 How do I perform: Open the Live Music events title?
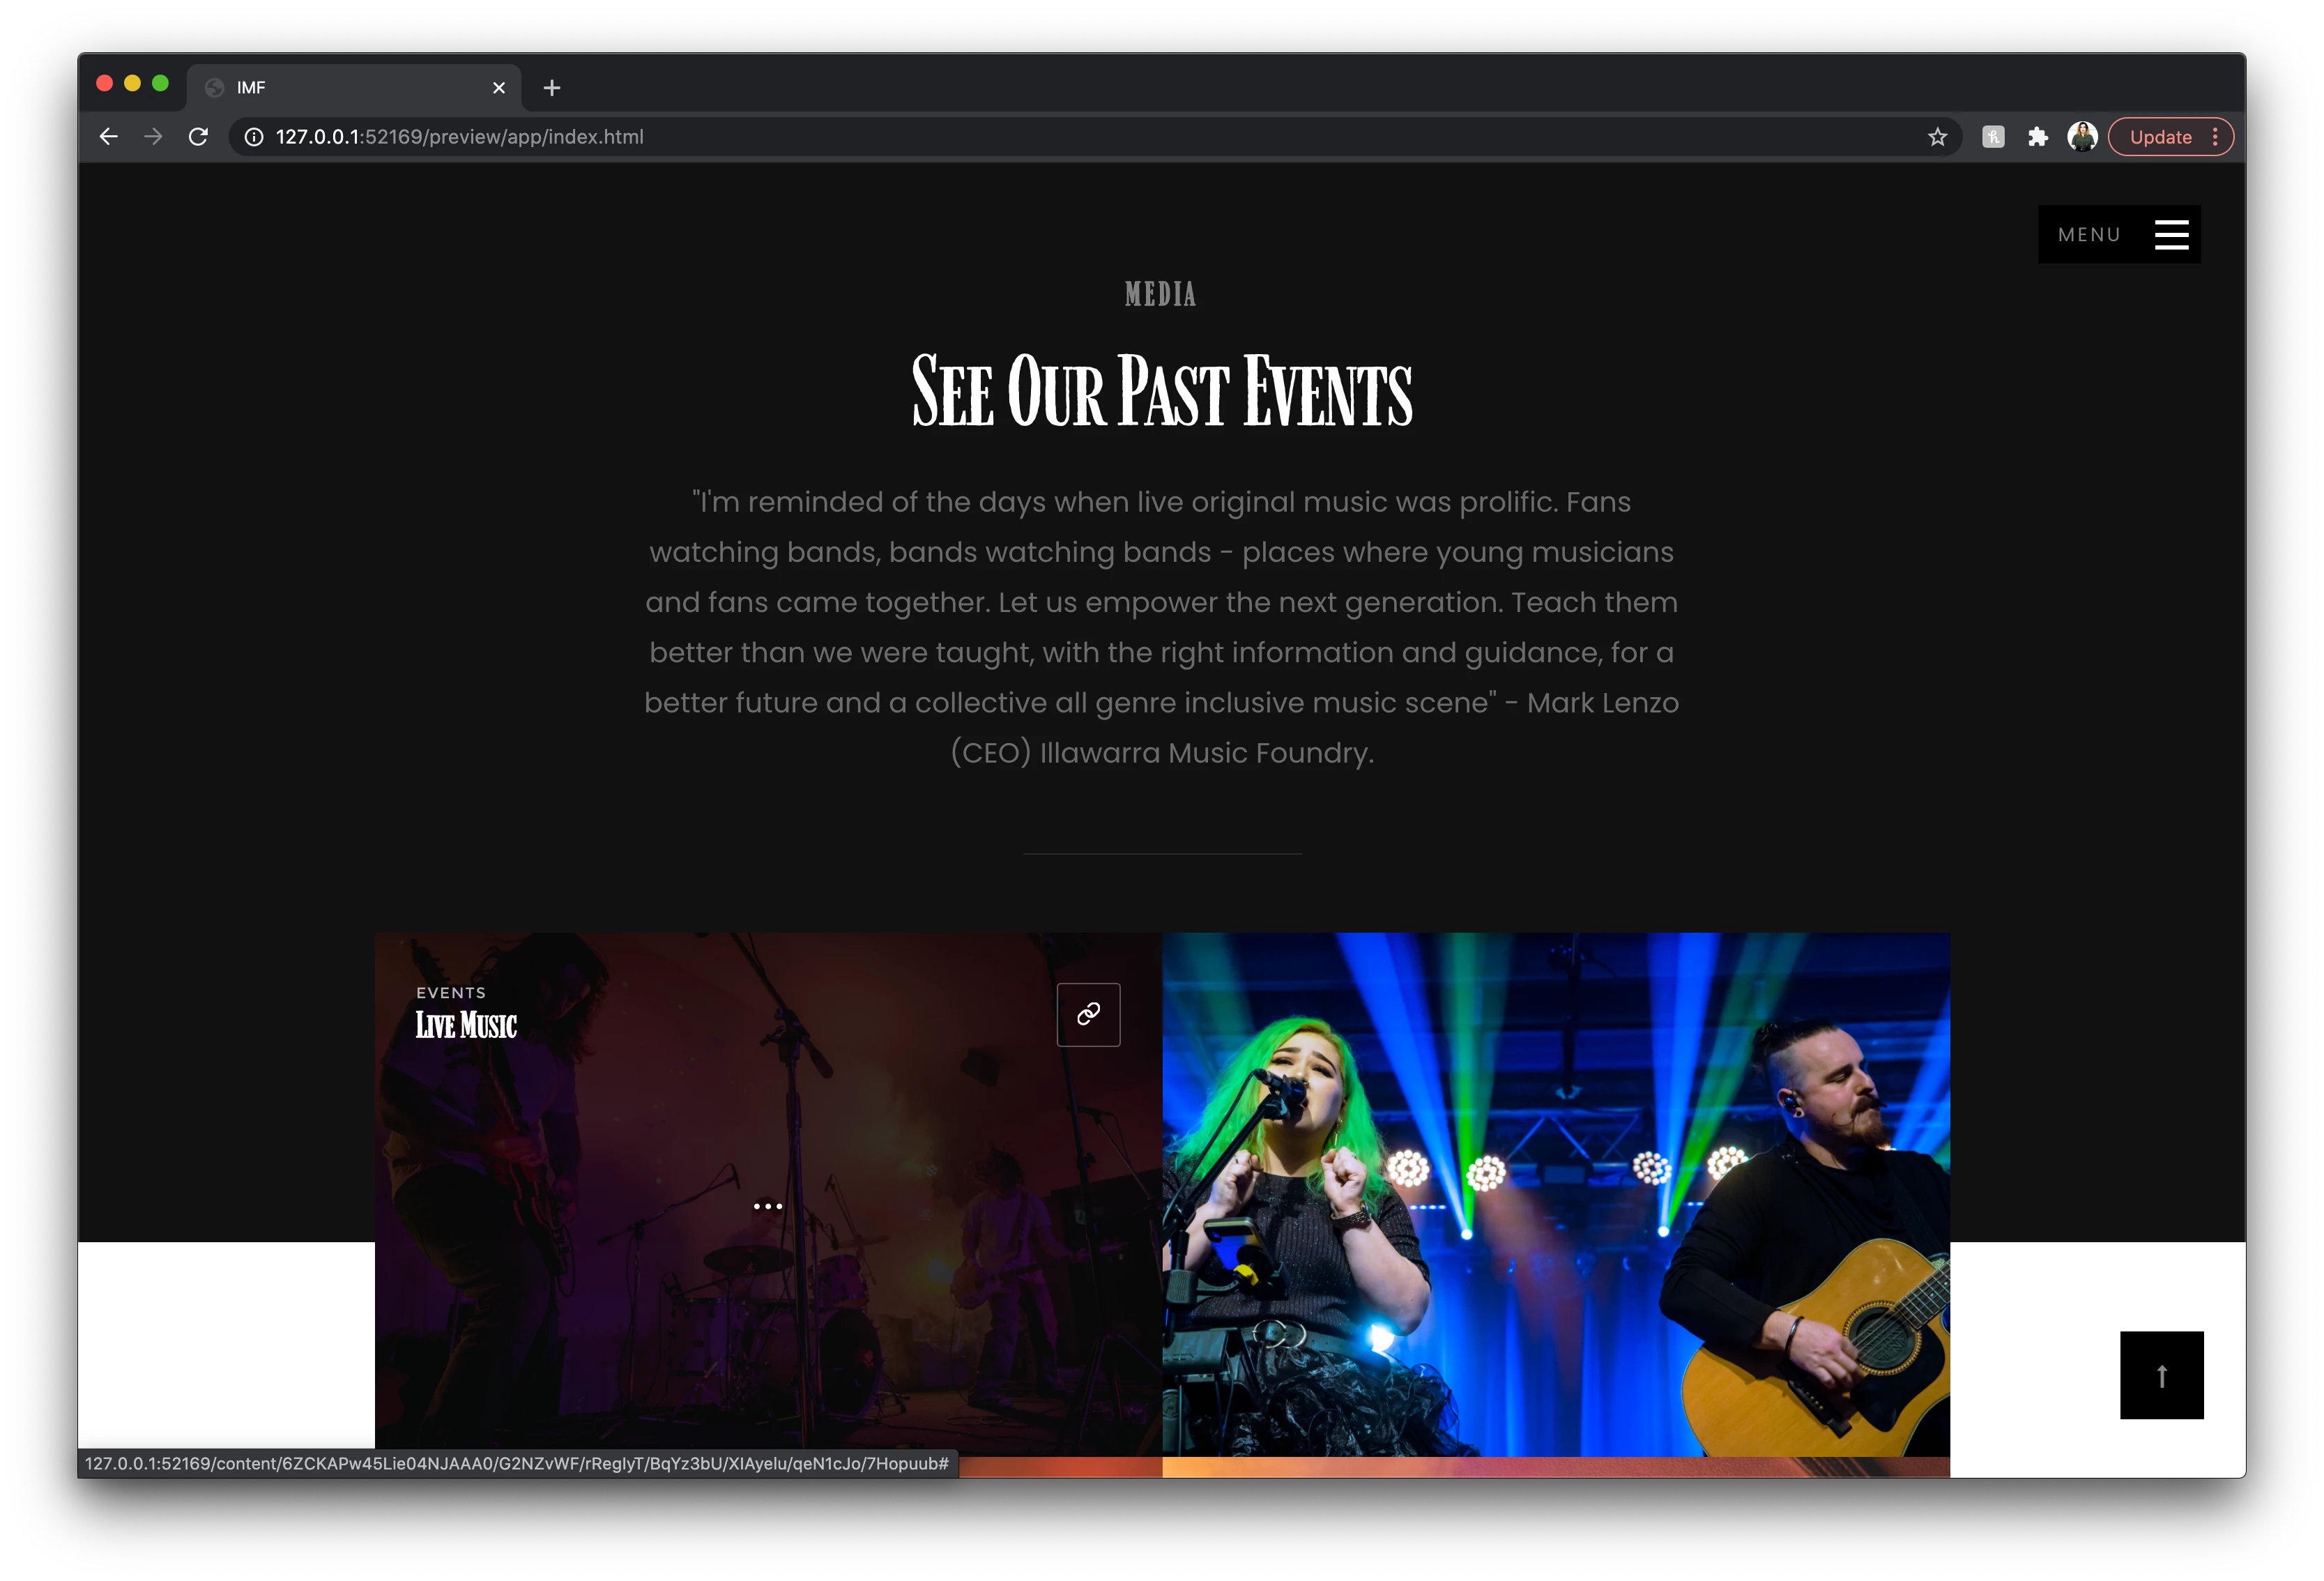(x=466, y=1025)
